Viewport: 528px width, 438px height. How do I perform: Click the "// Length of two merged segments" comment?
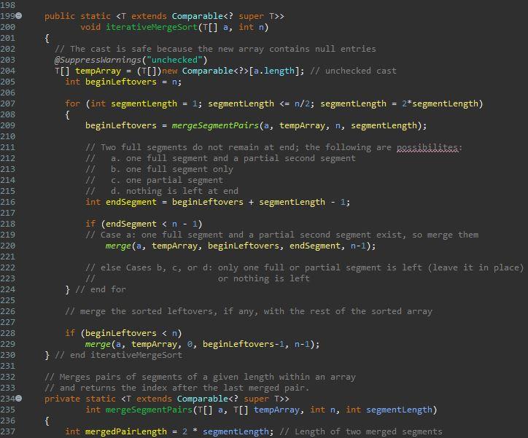pos(361,431)
